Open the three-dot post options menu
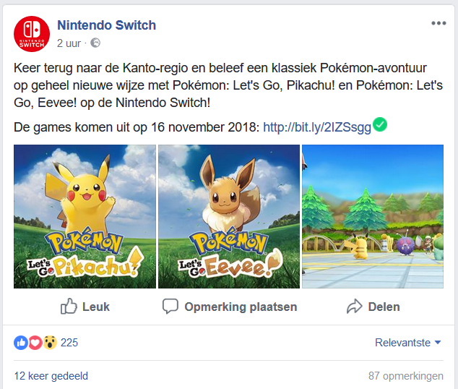The height and width of the screenshot is (389, 458). pos(438,23)
